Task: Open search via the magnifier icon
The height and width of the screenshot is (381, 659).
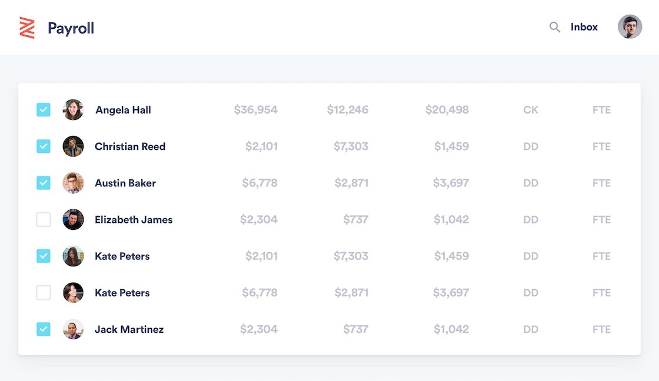Action: click(x=554, y=27)
